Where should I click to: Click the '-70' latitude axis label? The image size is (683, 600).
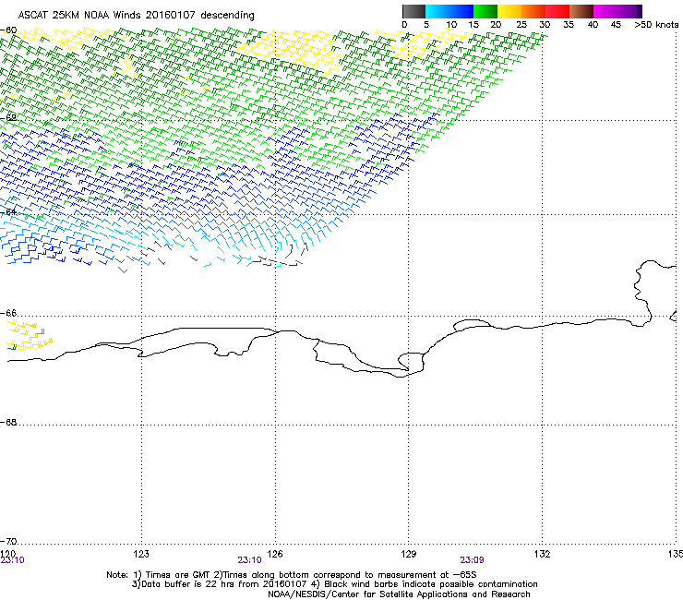[8, 541]
